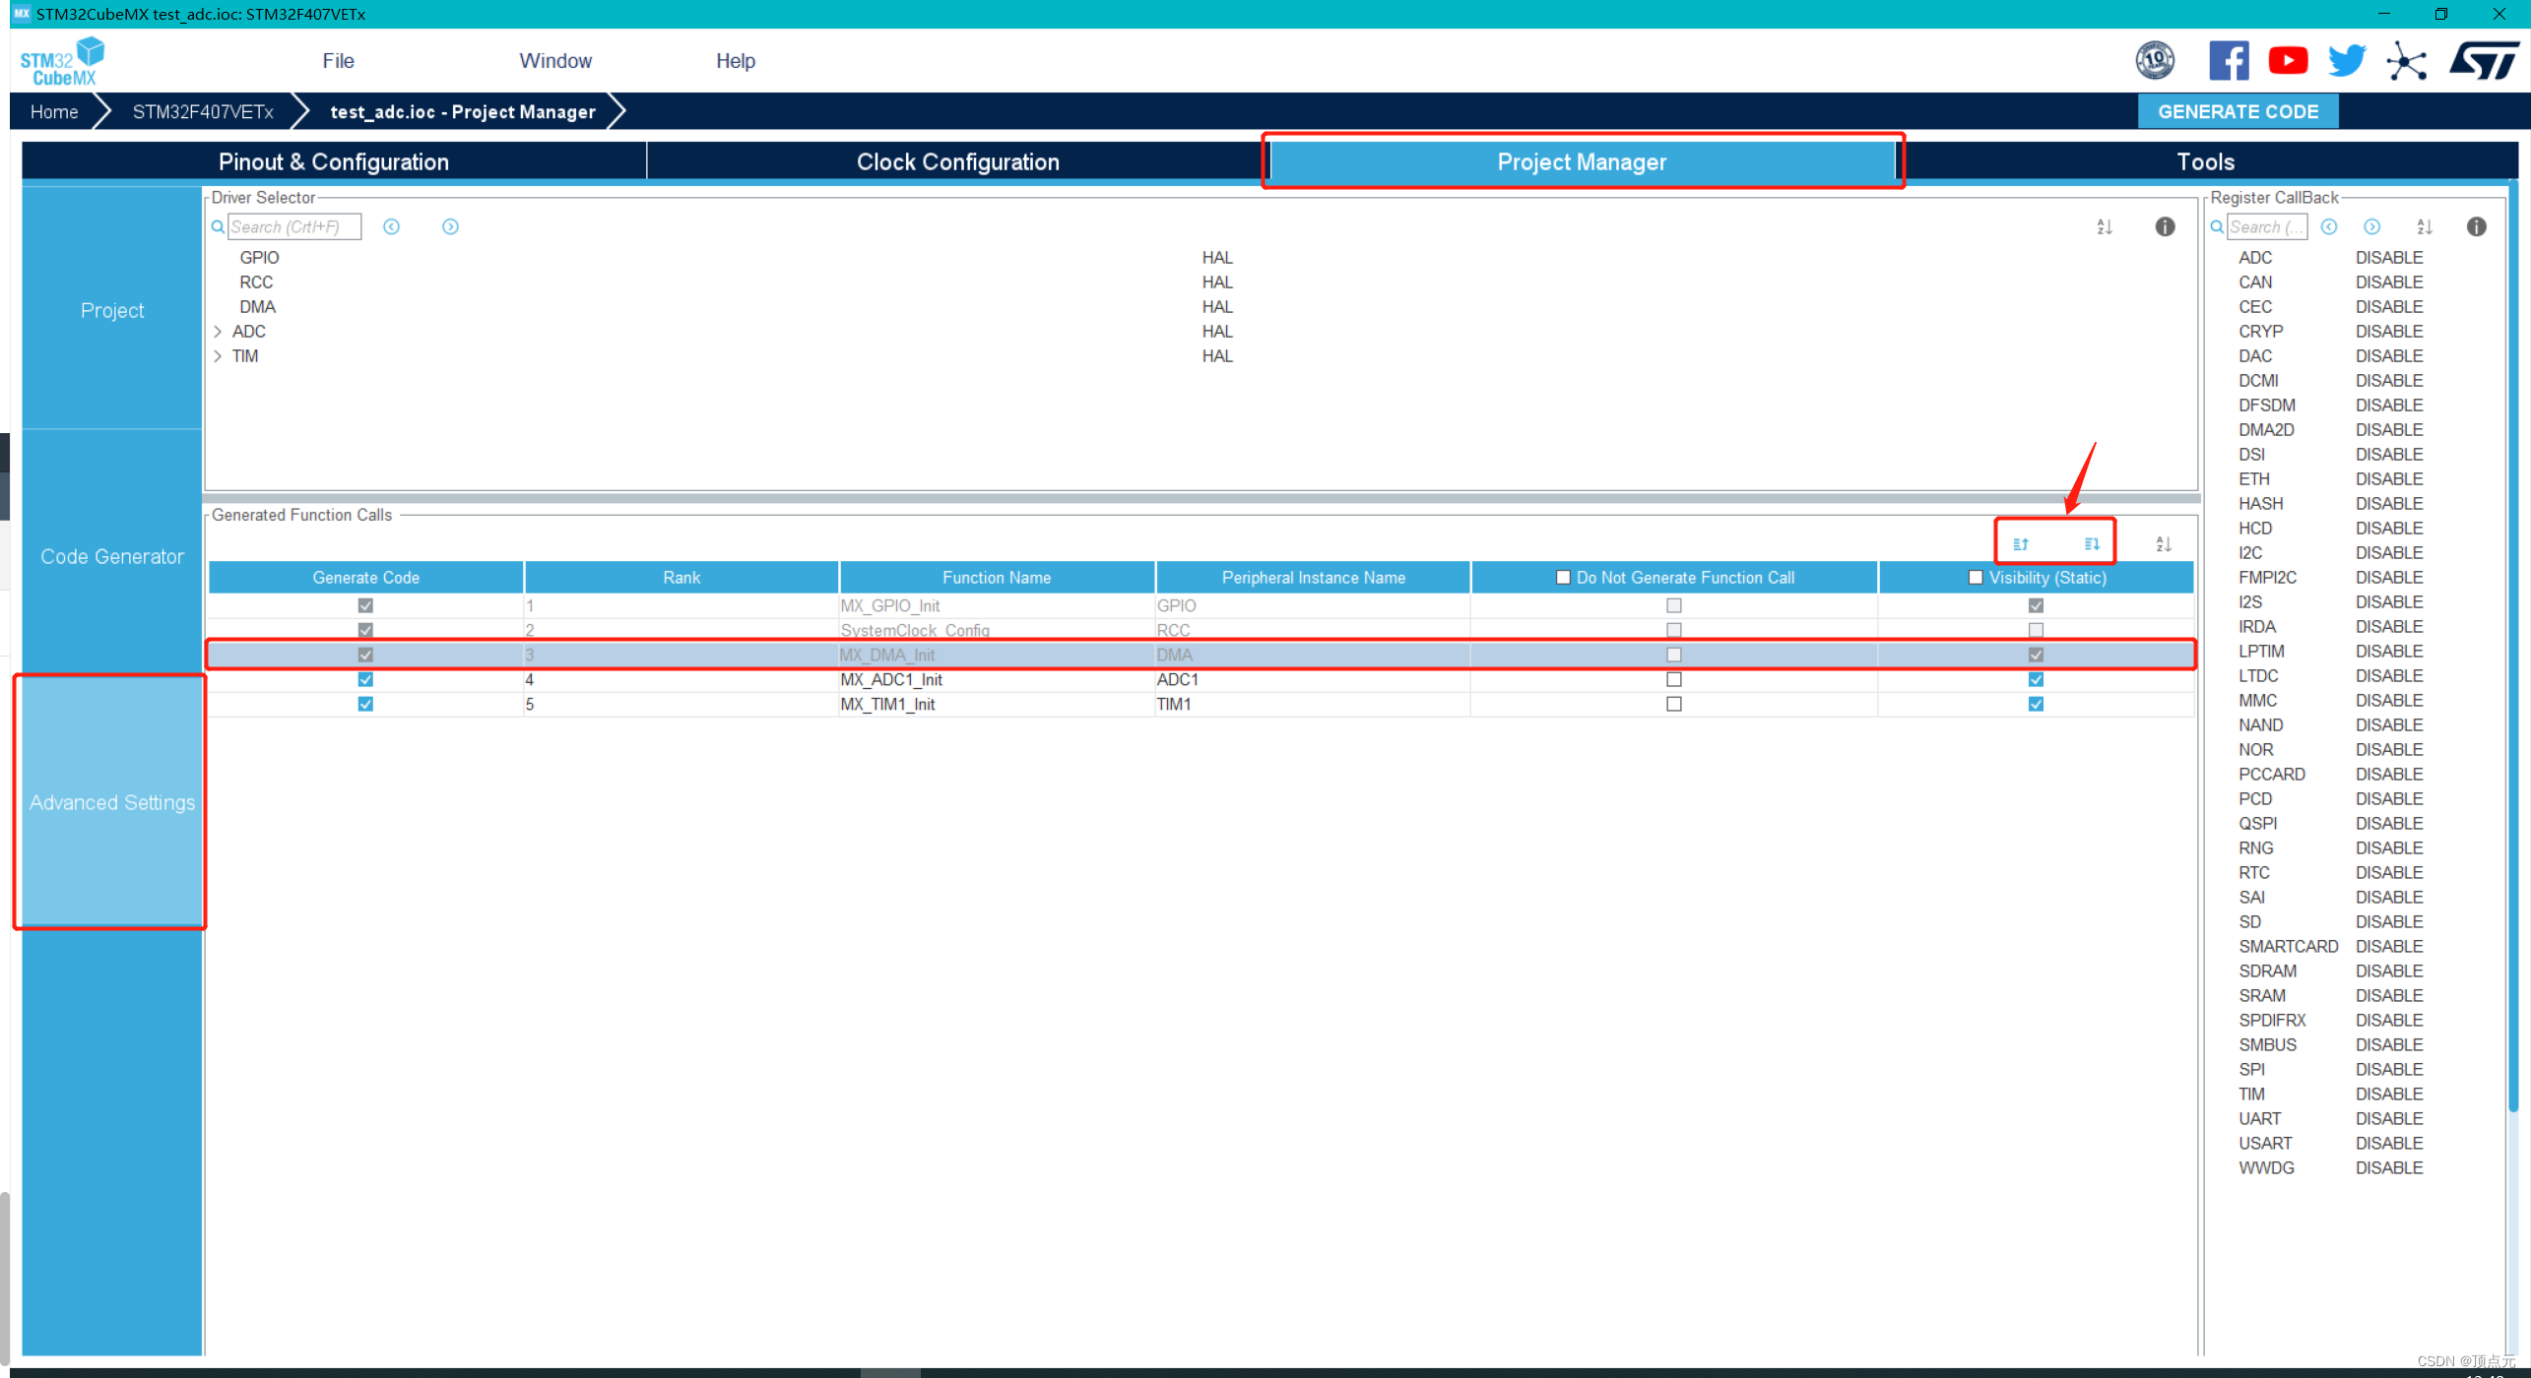Uncheck Generate Code for MX_TIM1_Init
2531x1378 pixels.
coord(365,705)
